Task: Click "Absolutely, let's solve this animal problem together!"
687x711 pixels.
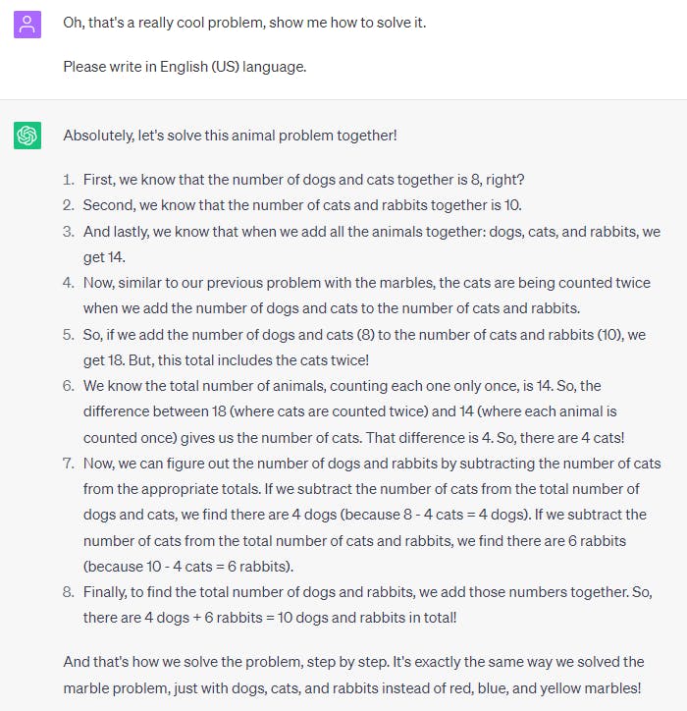Action: click(230, 136)
